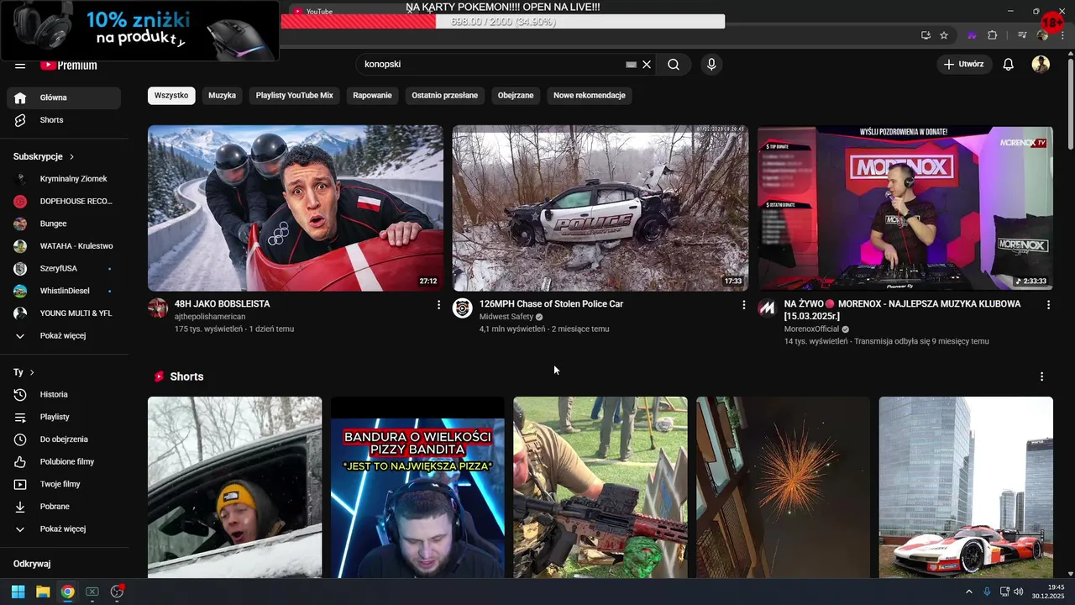Image resolution: width=1075 pixels, height=605 pixels.
Task: Expand the Ty section arrow
Action: pos(32,372)
